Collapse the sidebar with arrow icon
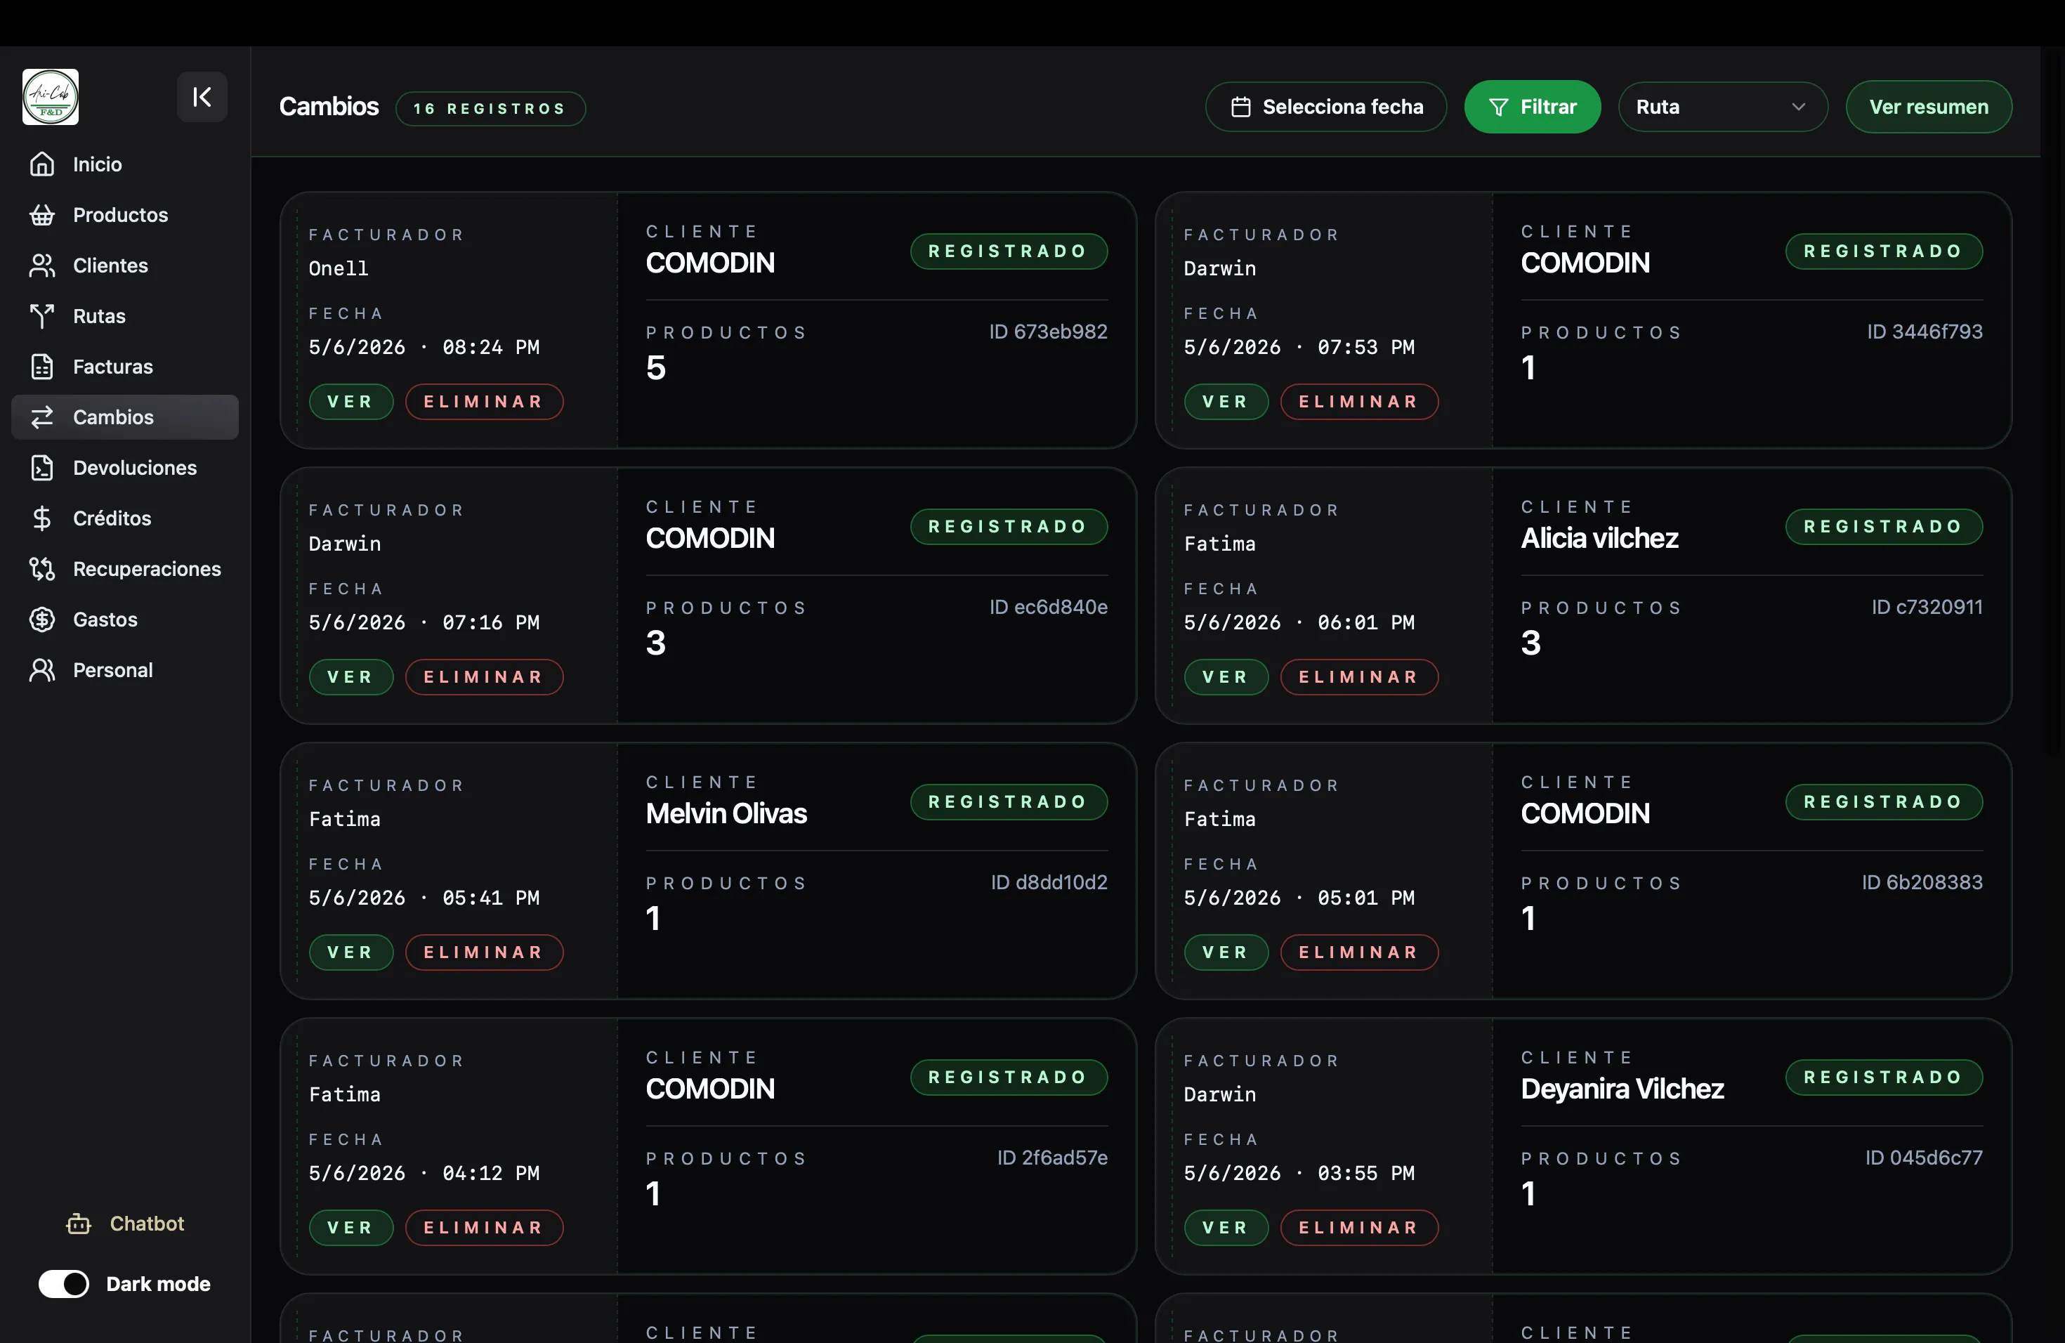The width and height of the screenshot is (2065, 1343). click(202, 97)
